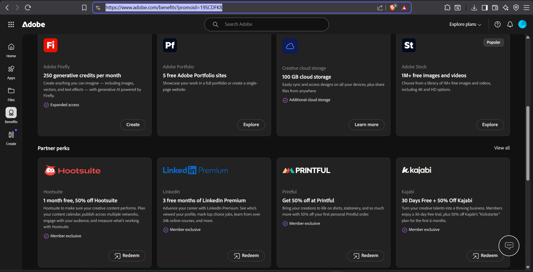
Task: Open Brave Wallet
Action: coord(495,8)
